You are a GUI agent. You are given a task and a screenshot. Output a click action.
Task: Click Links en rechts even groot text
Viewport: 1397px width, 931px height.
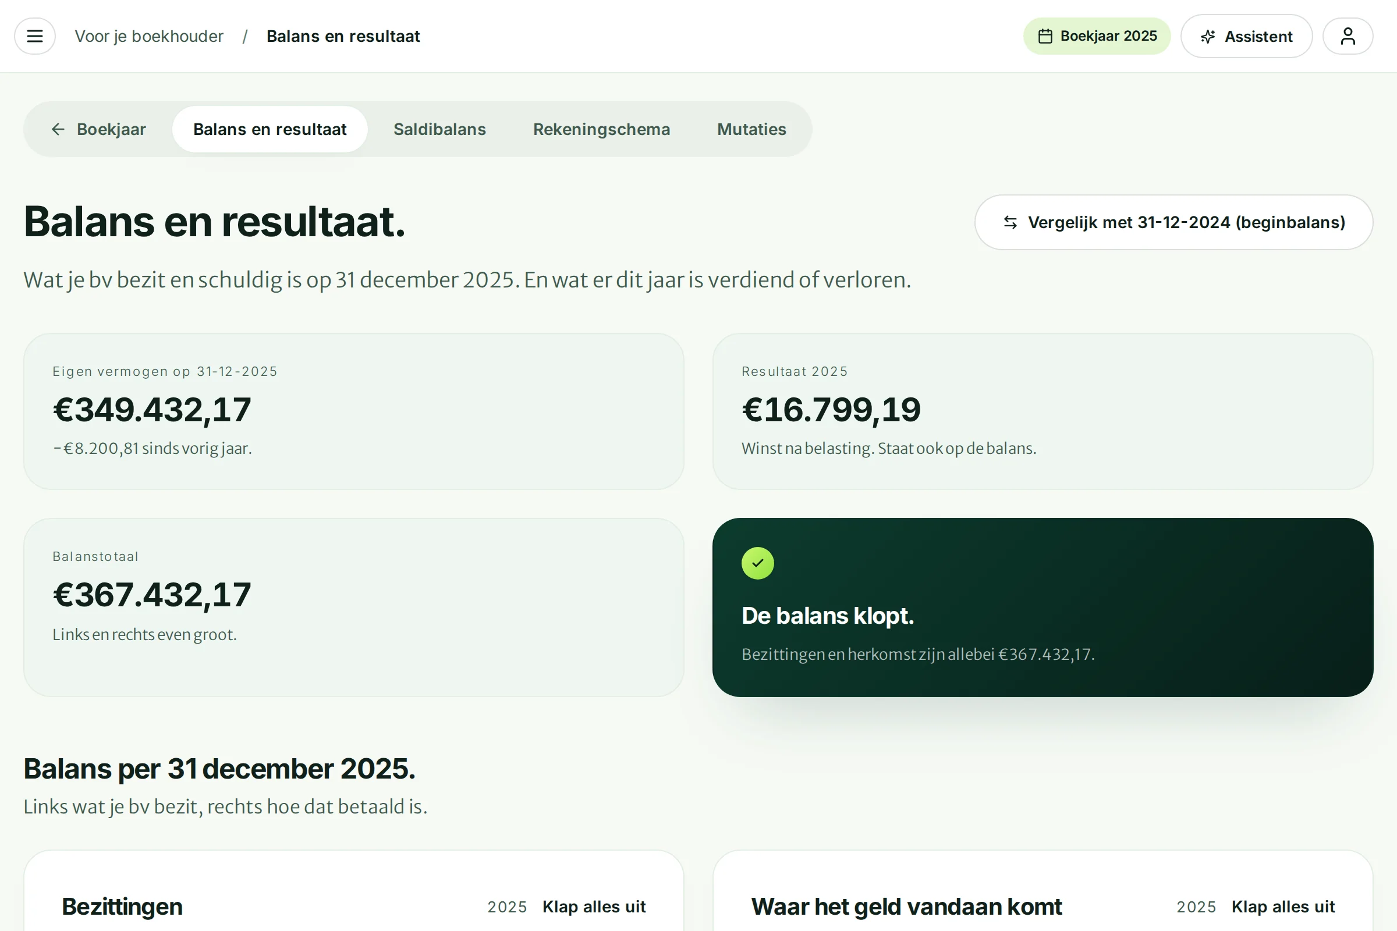tap(144, 635)
